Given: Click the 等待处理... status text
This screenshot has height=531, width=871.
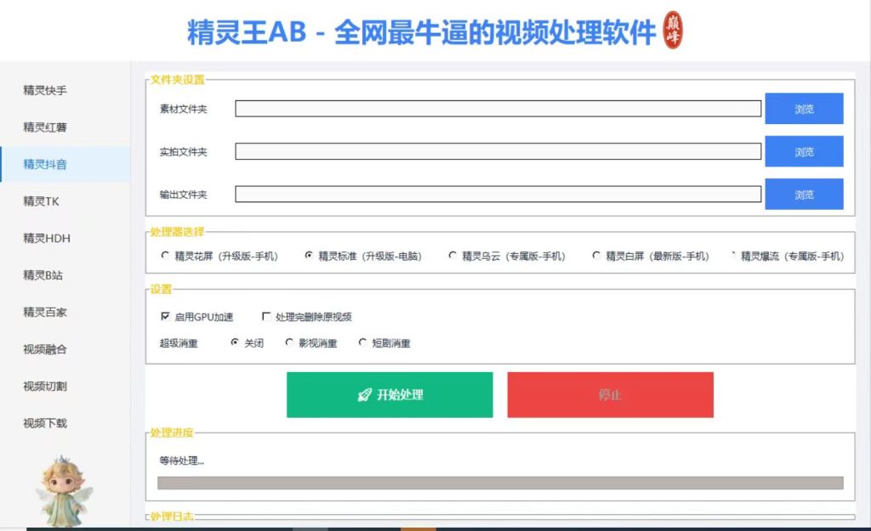Looking at the screenshot, I should (182, 460).
